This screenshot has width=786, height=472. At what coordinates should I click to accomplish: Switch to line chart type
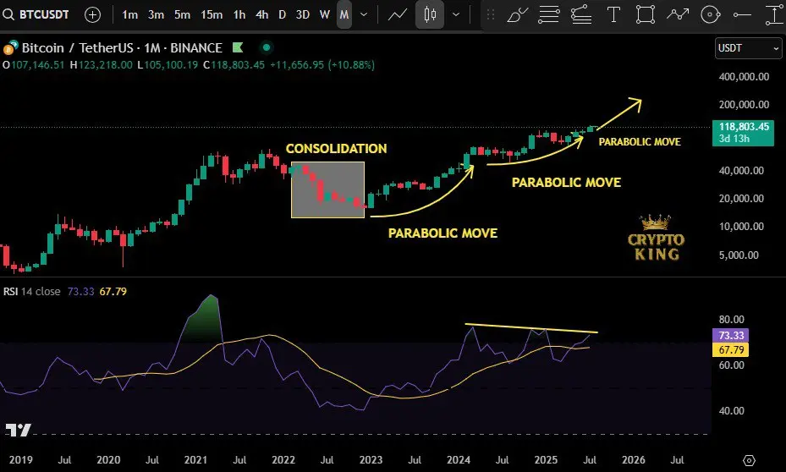[398, 14]
